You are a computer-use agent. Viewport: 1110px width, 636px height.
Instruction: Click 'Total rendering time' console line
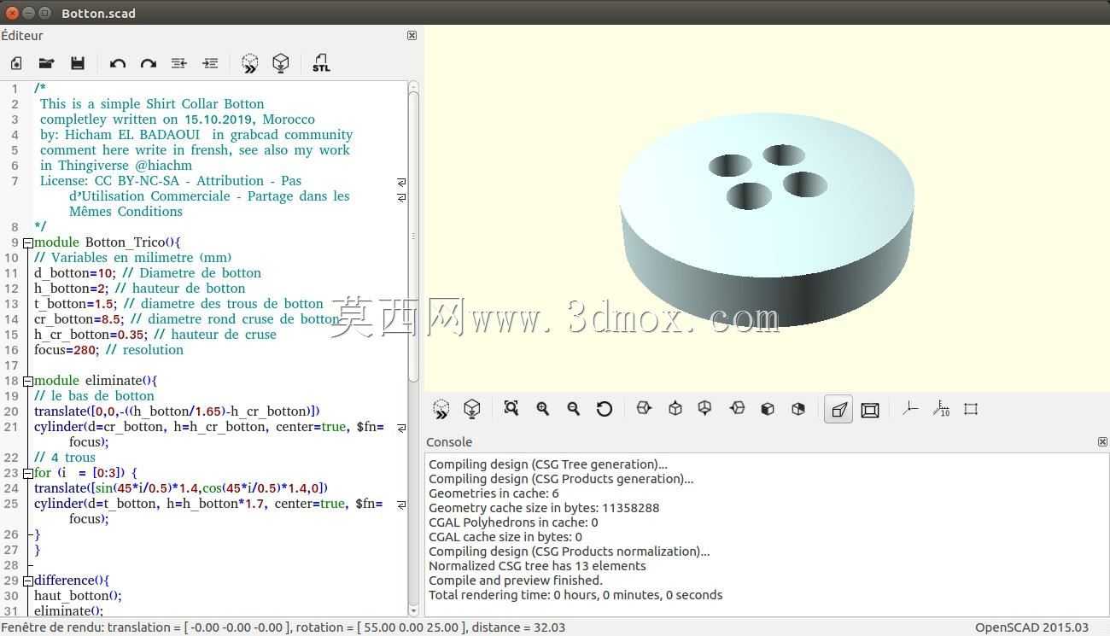tap(575, 595)
